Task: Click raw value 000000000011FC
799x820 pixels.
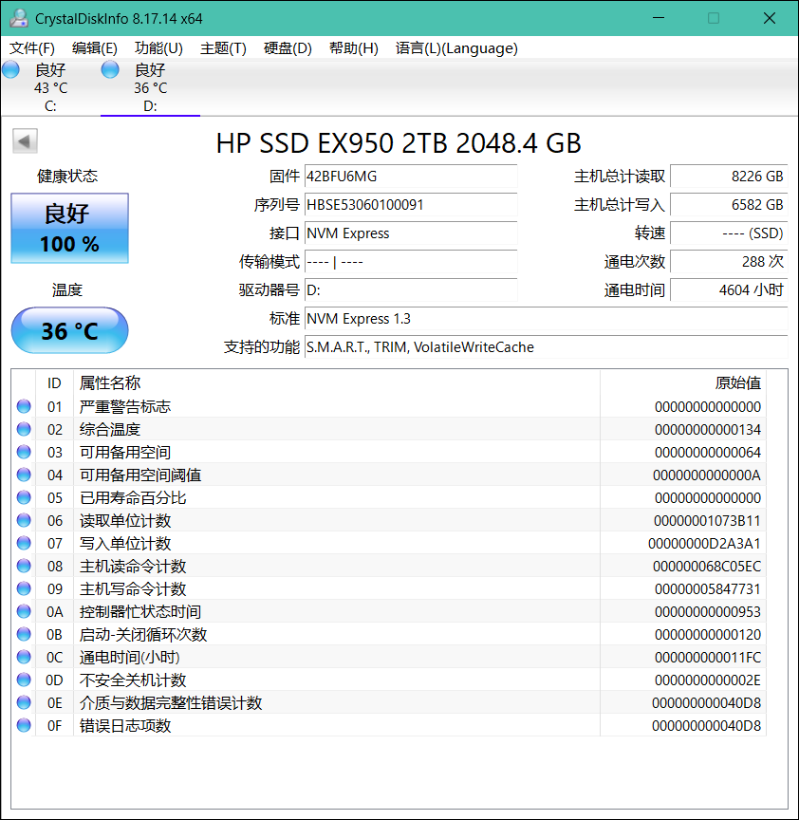Action: pyautogui.click(x=708, y=658)
